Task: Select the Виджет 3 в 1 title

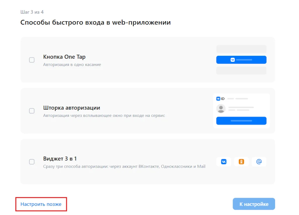Action: pyautogui.click(x=60, y=159)
